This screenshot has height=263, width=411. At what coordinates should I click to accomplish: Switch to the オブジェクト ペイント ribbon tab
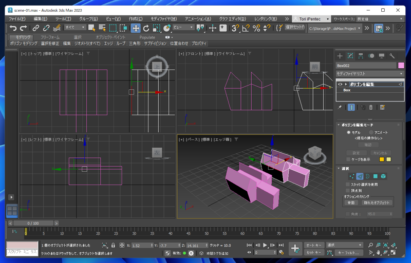click(110, 37)
